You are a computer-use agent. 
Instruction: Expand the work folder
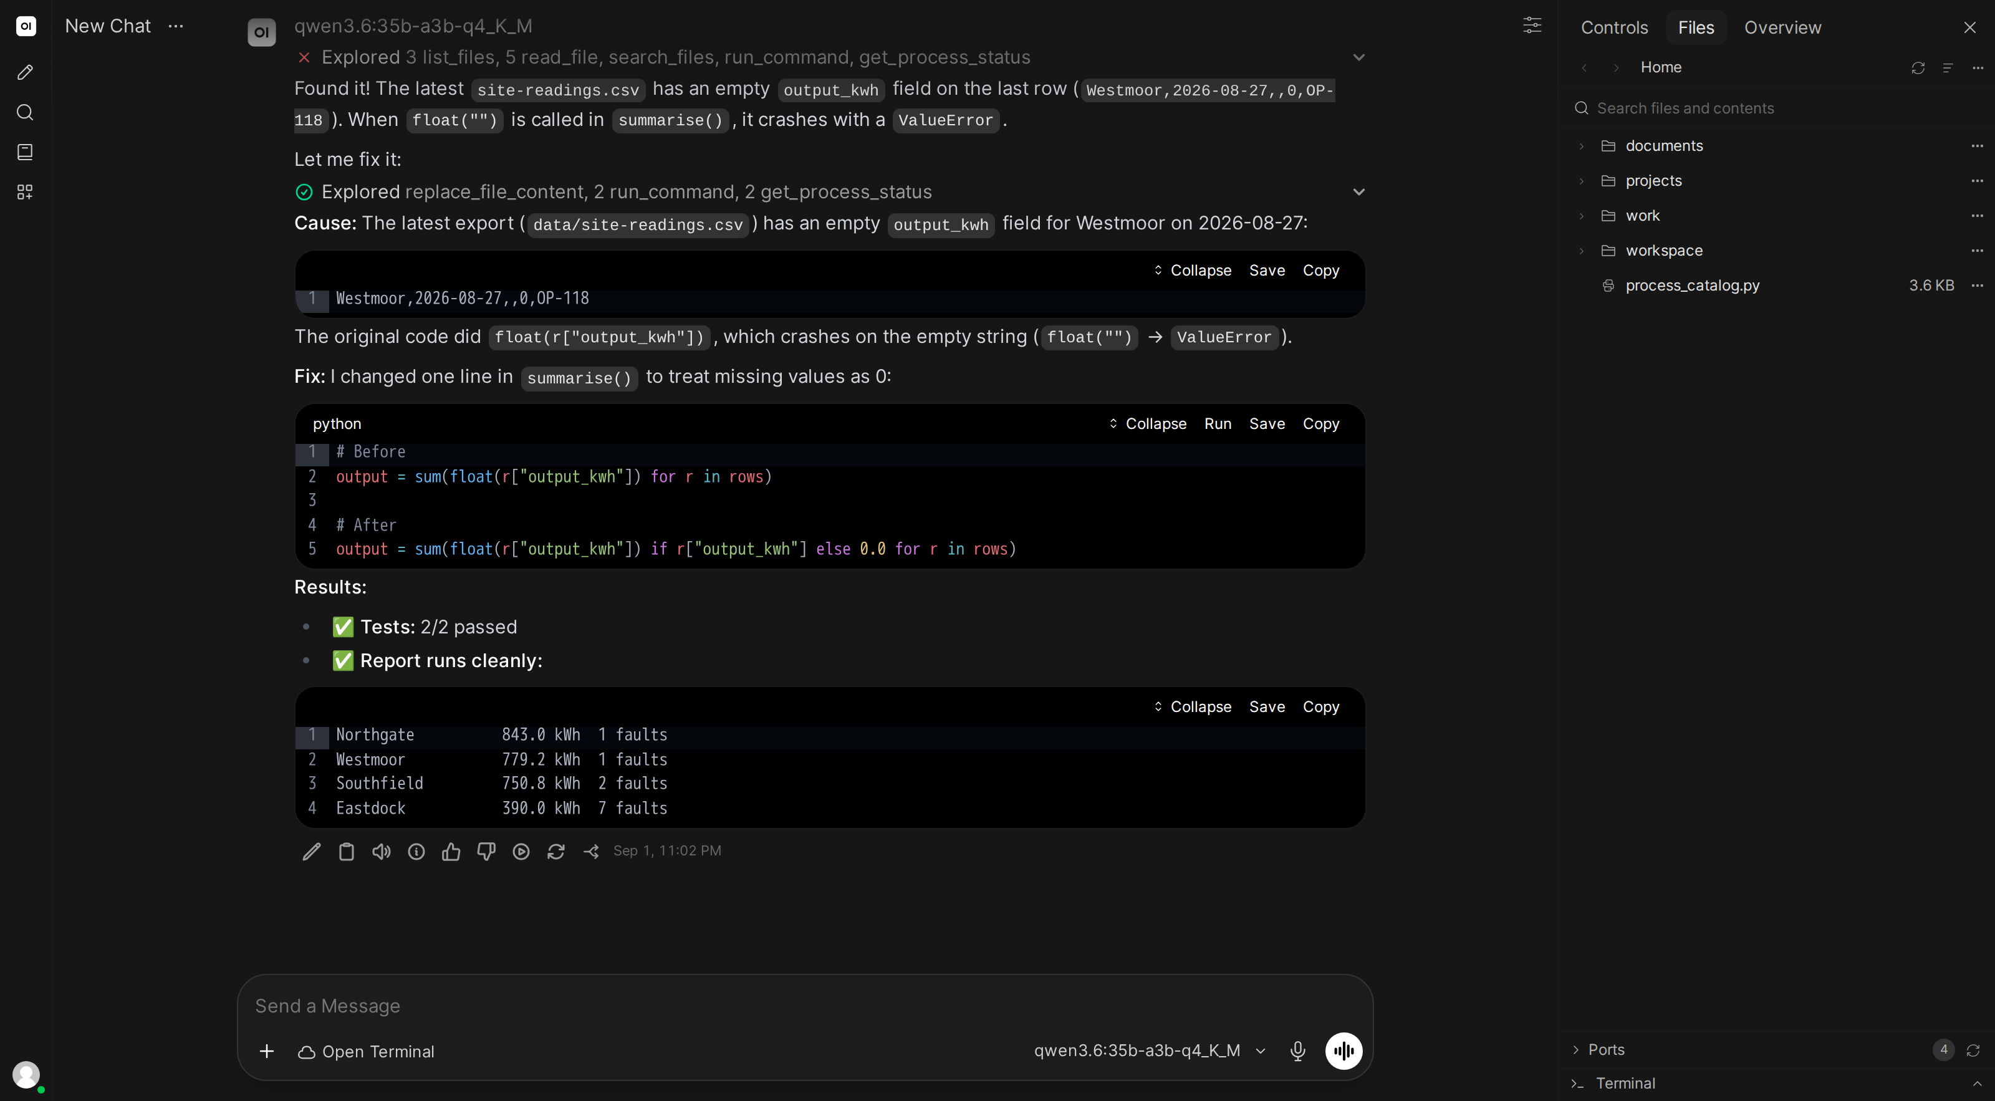coord(1580,215)
